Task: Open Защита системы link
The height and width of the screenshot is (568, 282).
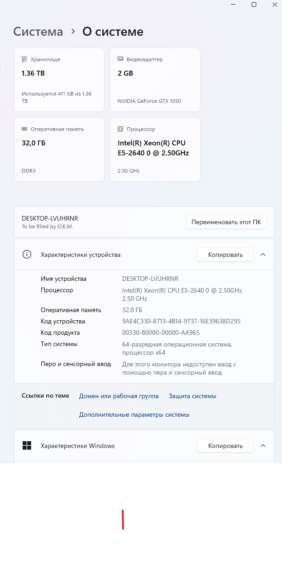Action: coord(192,396)
